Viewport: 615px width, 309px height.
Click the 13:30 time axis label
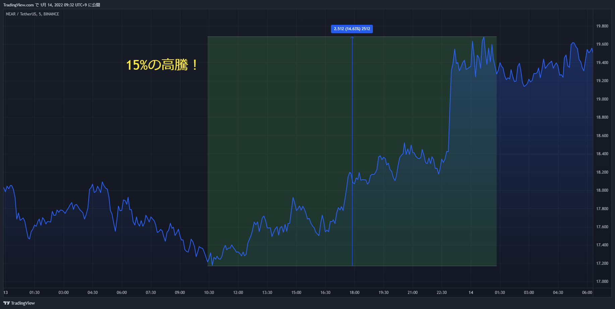(x=267, y=293)
